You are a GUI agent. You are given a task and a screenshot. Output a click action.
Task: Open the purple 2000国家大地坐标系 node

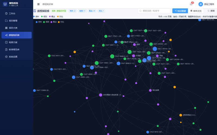(101, 95)
